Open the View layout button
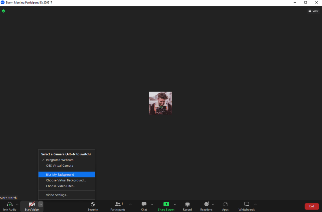This screenshot has height=212, width=322. (313, 11)
